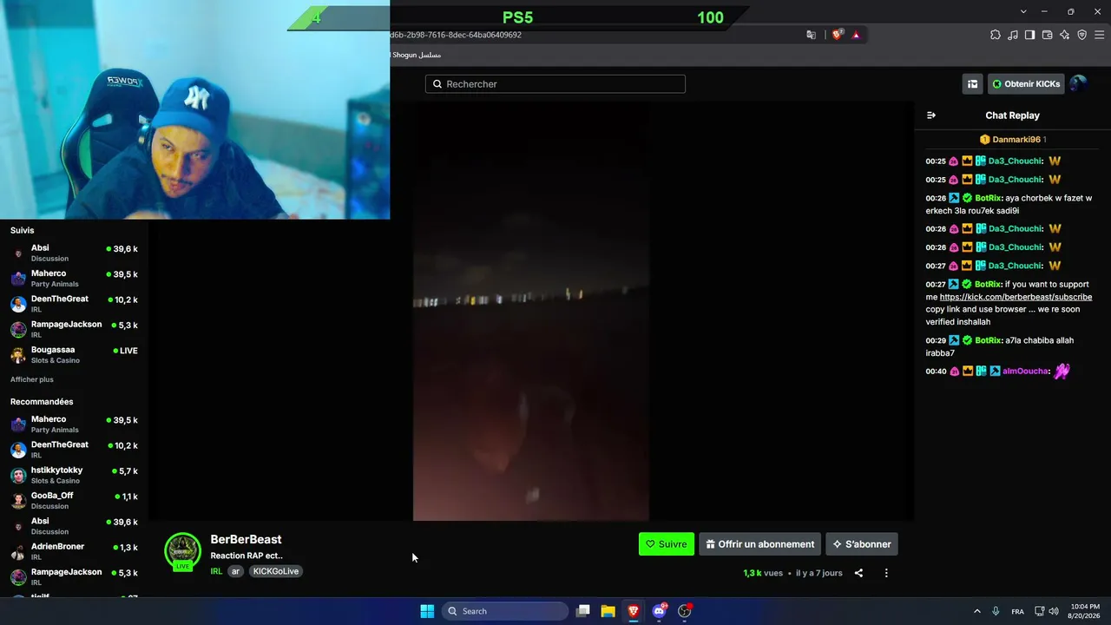1111x625 pixels.
Task: Toggle the browser sidebar panel icon
Action: click(1029, 35)
